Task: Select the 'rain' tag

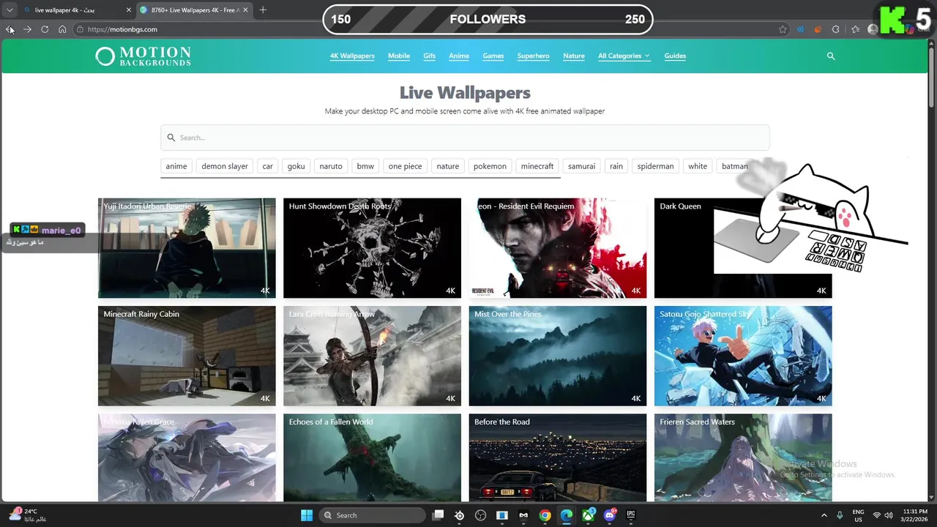Action: tap(616, 166)
